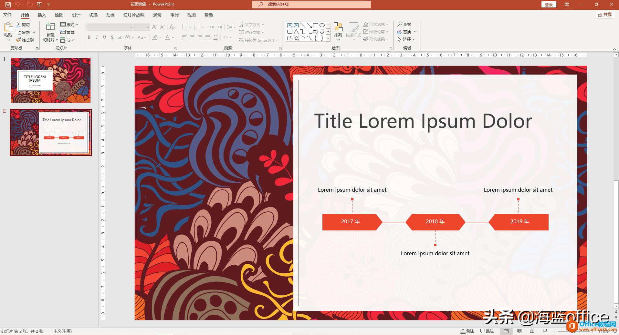619x335 pixels.
Task: Open the font size dropdown
Action: click(148, 27)
